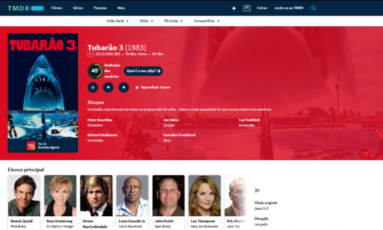
Task: Open the Filmes menu
Action: click(57, 8)
